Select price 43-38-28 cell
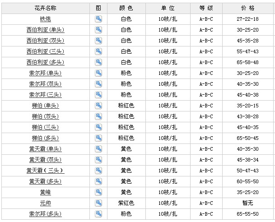This screenshot has width=275, height=222. pos(247,116)
